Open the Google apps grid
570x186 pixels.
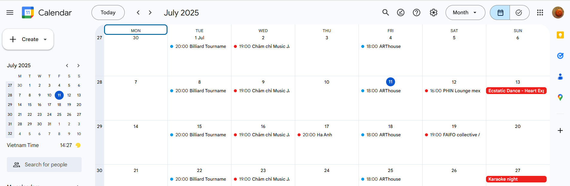coord(540,12)
